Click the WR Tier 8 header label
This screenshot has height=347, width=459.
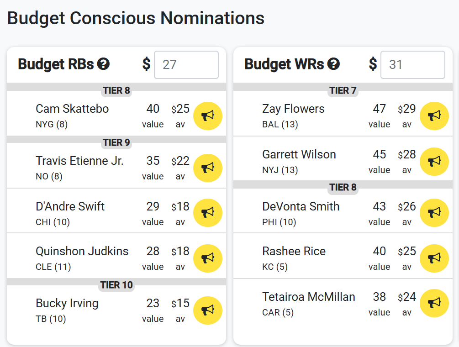pyautogui.click(x=343, y=187)
